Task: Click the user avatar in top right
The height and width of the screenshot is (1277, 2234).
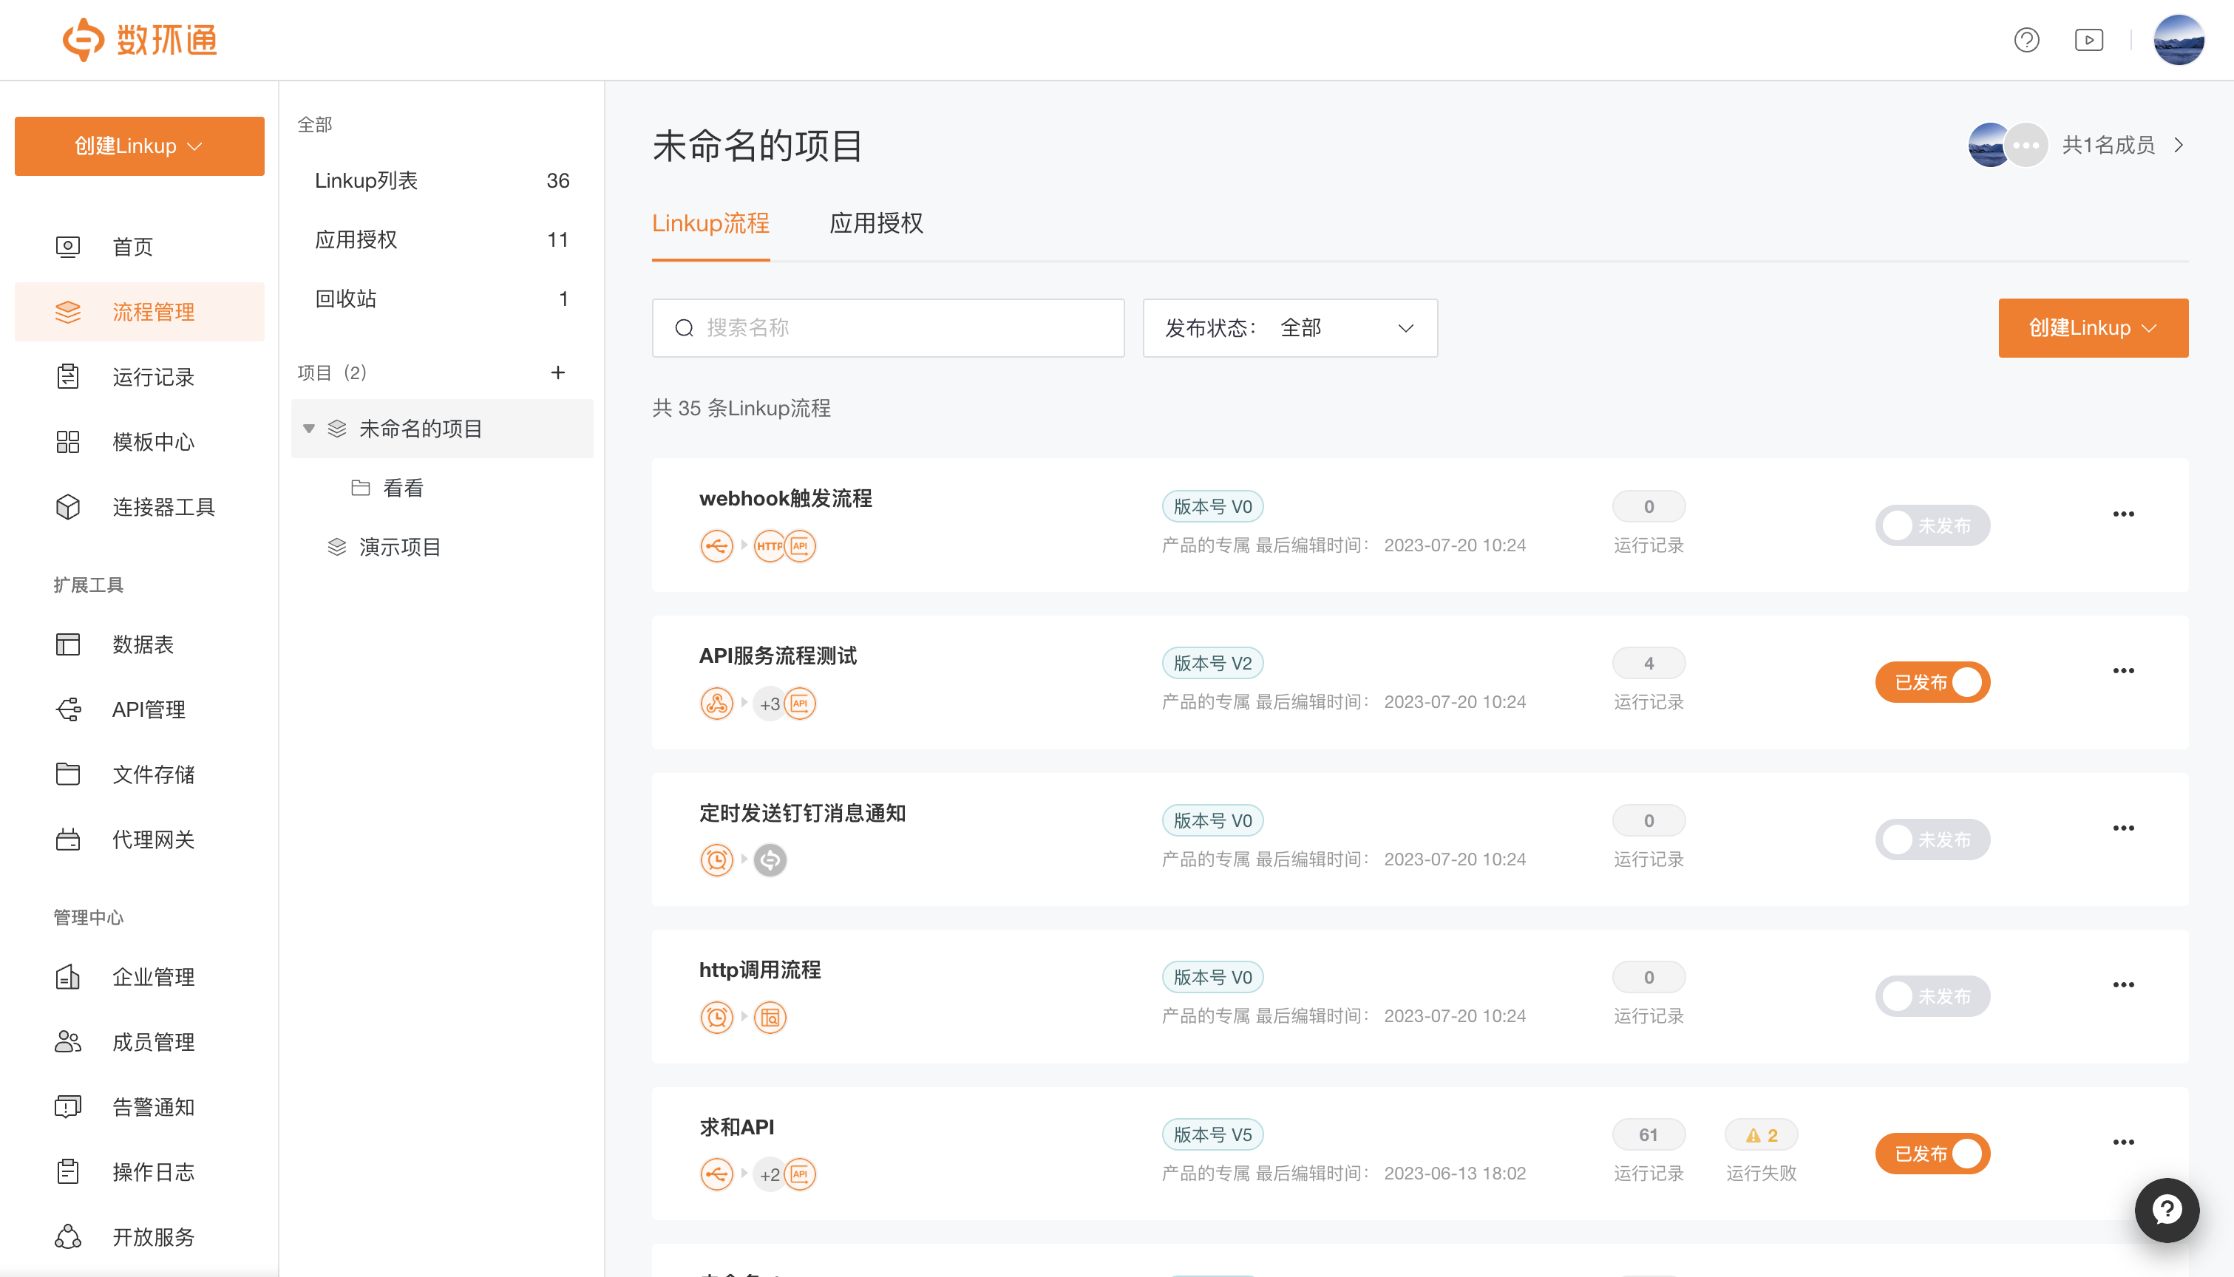Action: 2178,39
